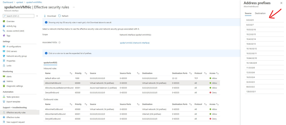Open Activity log in sidebar
The image size is (286, 125).
[11, 26]
